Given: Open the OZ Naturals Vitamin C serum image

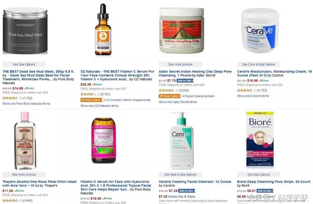Looking at the screenshot, I should (103, 29).
